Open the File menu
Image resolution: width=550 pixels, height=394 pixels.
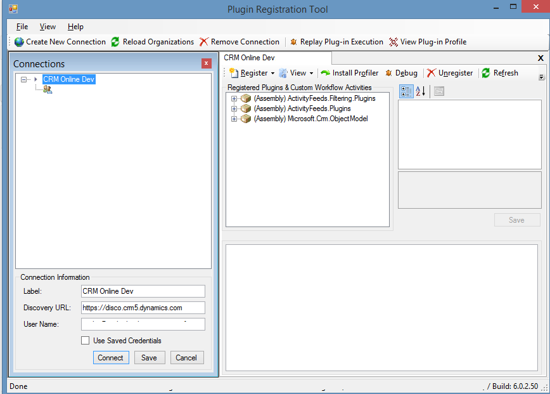click(x=22, y=27)
